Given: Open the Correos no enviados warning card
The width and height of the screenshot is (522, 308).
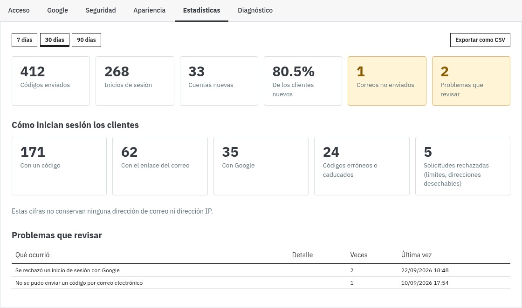Looking at the screenshot, I should click(387, 81).
